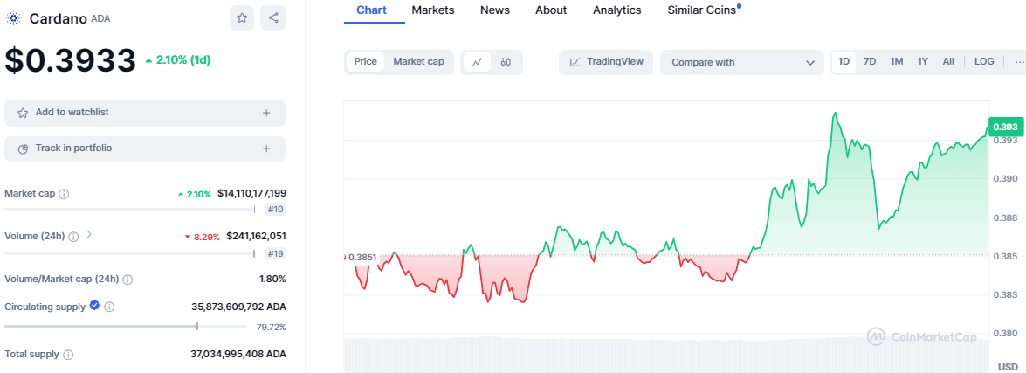The width and height of the screenshot is (1026, 373).
Task: Open the three-dots more options menu
Action: coord(1020,61)
